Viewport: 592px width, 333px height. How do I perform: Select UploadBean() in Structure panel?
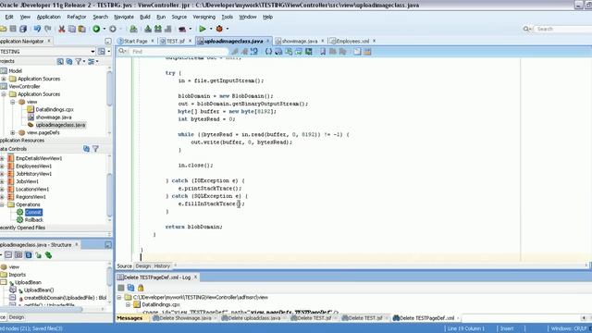39,290
